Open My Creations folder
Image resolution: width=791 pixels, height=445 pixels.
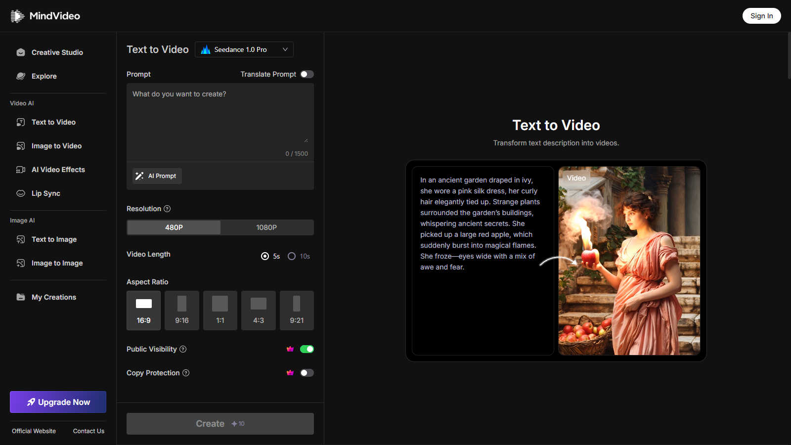(x=58, y=297)
